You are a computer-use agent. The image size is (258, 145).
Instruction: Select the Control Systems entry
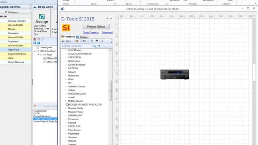[x=42, y=116]
